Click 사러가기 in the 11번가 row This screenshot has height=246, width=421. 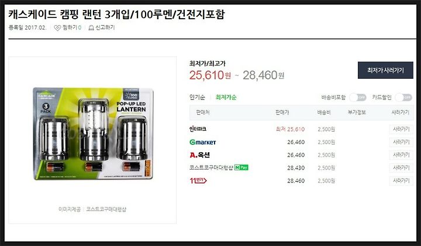401,181
